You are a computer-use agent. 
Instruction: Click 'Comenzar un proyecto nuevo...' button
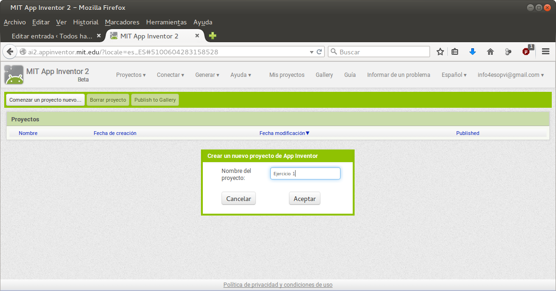pyautogui.click(x=45, y=100)
